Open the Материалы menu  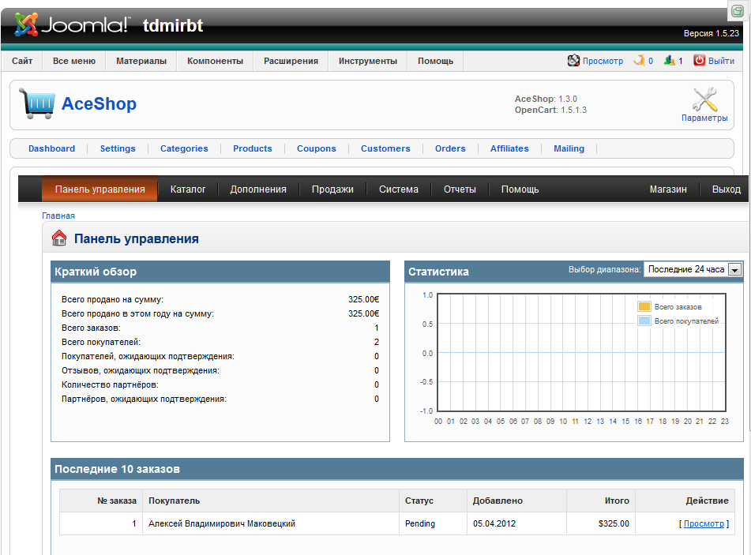click(141, 61)
